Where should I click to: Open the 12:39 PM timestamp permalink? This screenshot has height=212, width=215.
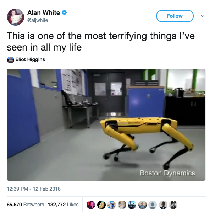click(34, 189)
